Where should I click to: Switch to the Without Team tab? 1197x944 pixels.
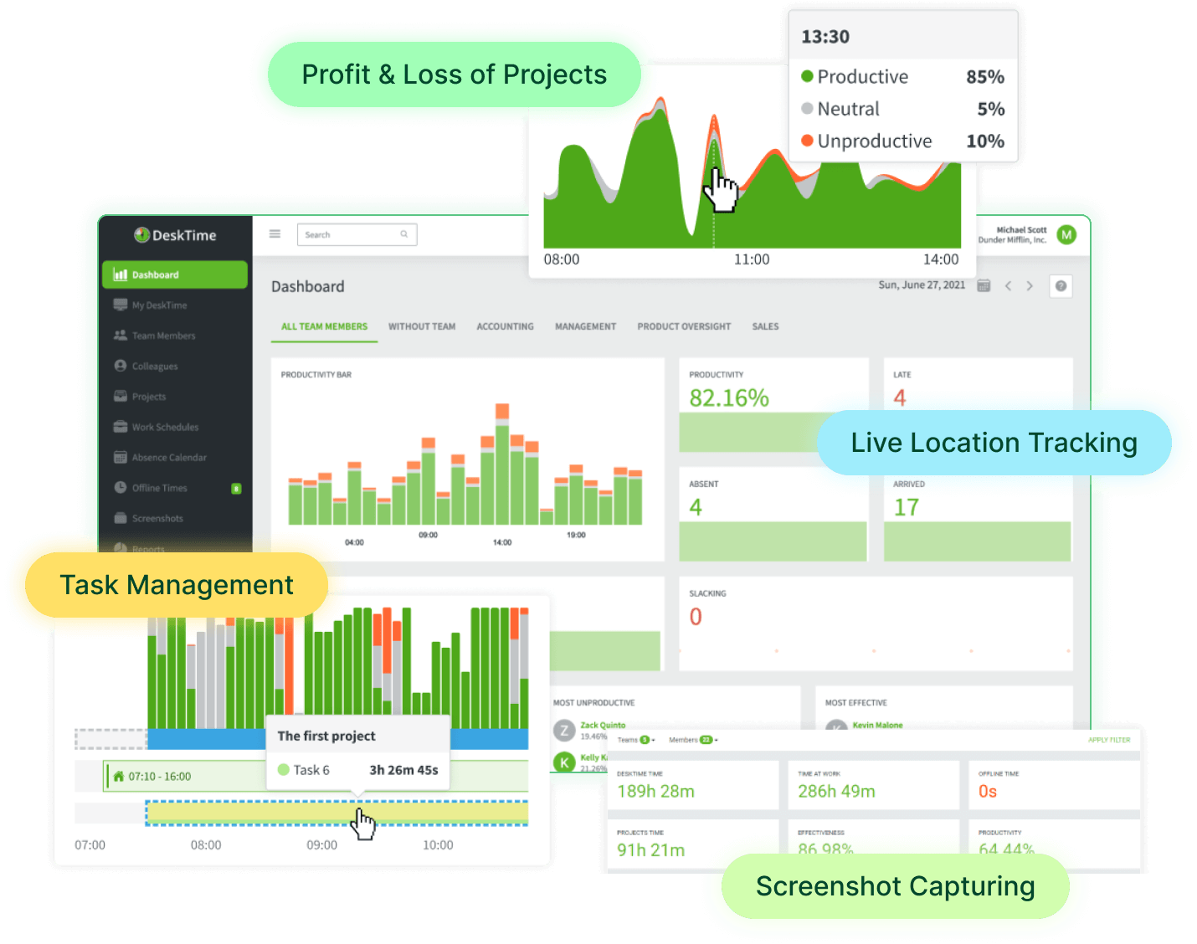point(422,326)
